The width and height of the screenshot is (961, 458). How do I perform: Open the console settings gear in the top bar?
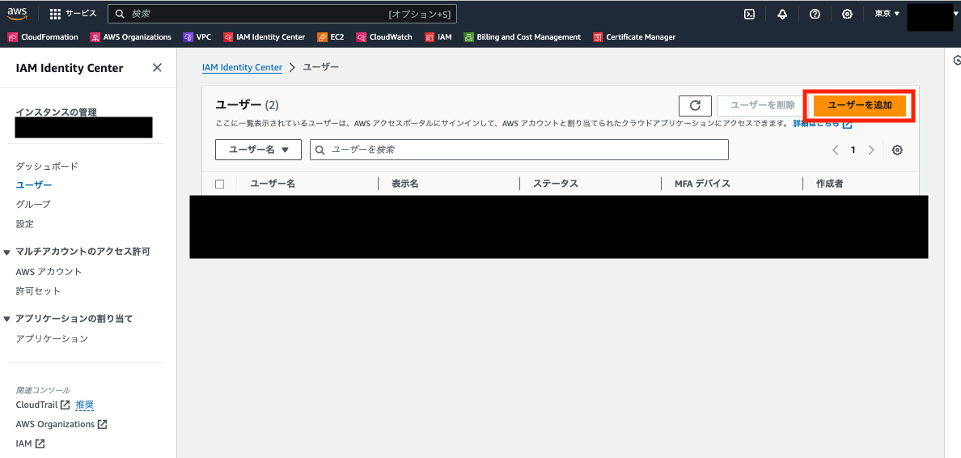847,14
